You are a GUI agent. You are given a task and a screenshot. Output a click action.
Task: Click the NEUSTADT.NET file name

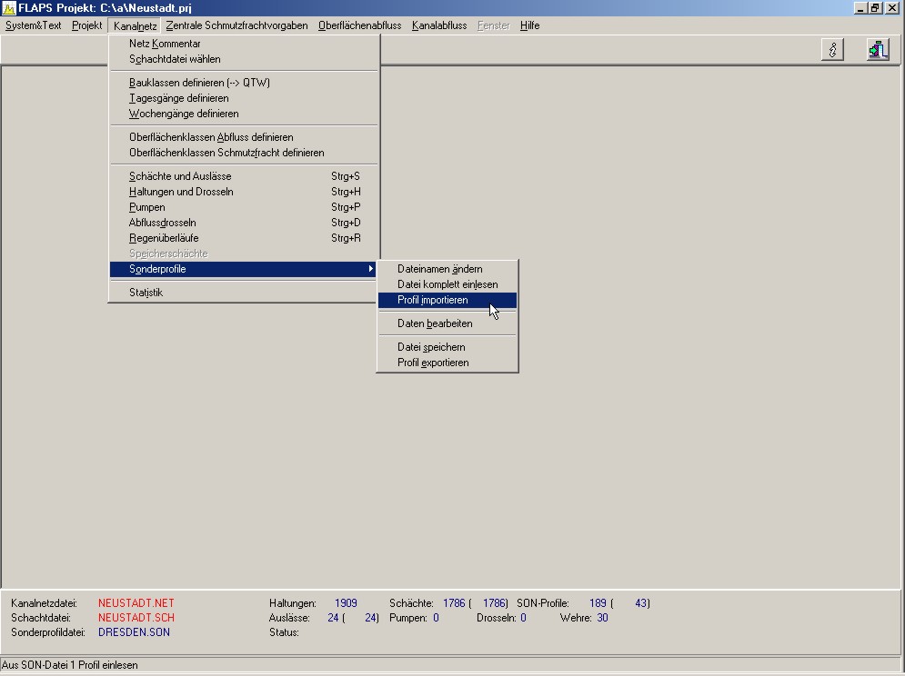136,603
